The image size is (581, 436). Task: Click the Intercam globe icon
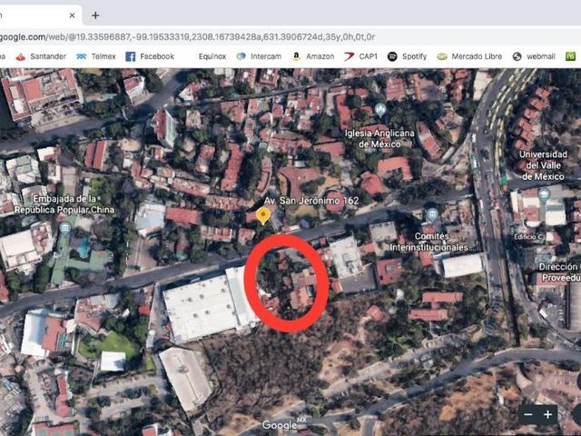[x=241, y=56]
